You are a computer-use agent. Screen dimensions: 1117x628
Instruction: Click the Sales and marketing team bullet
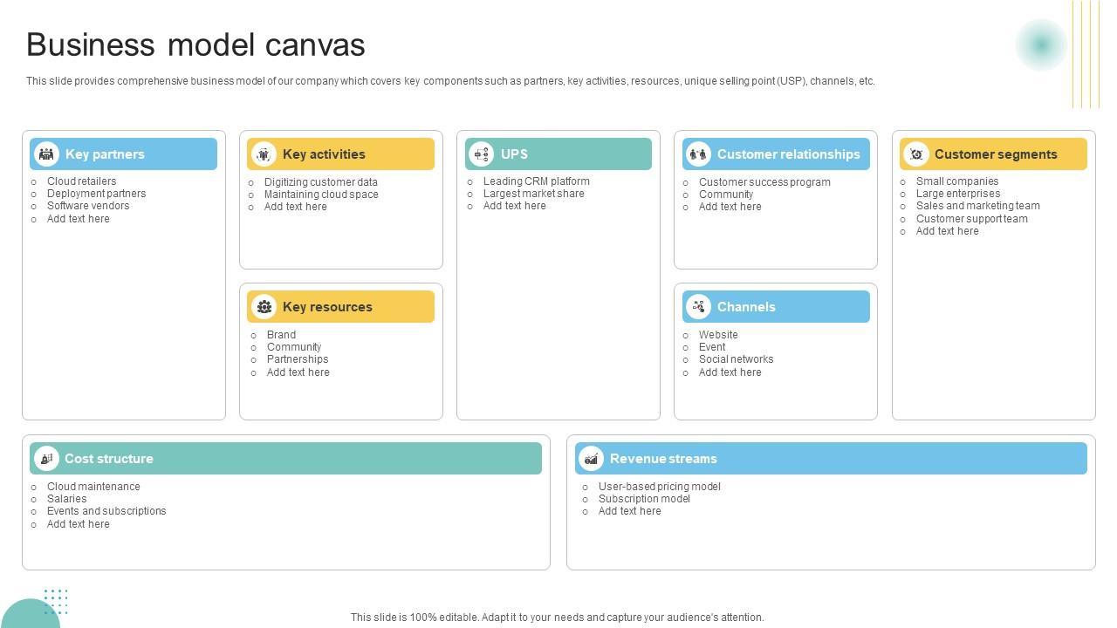(978, 206)
